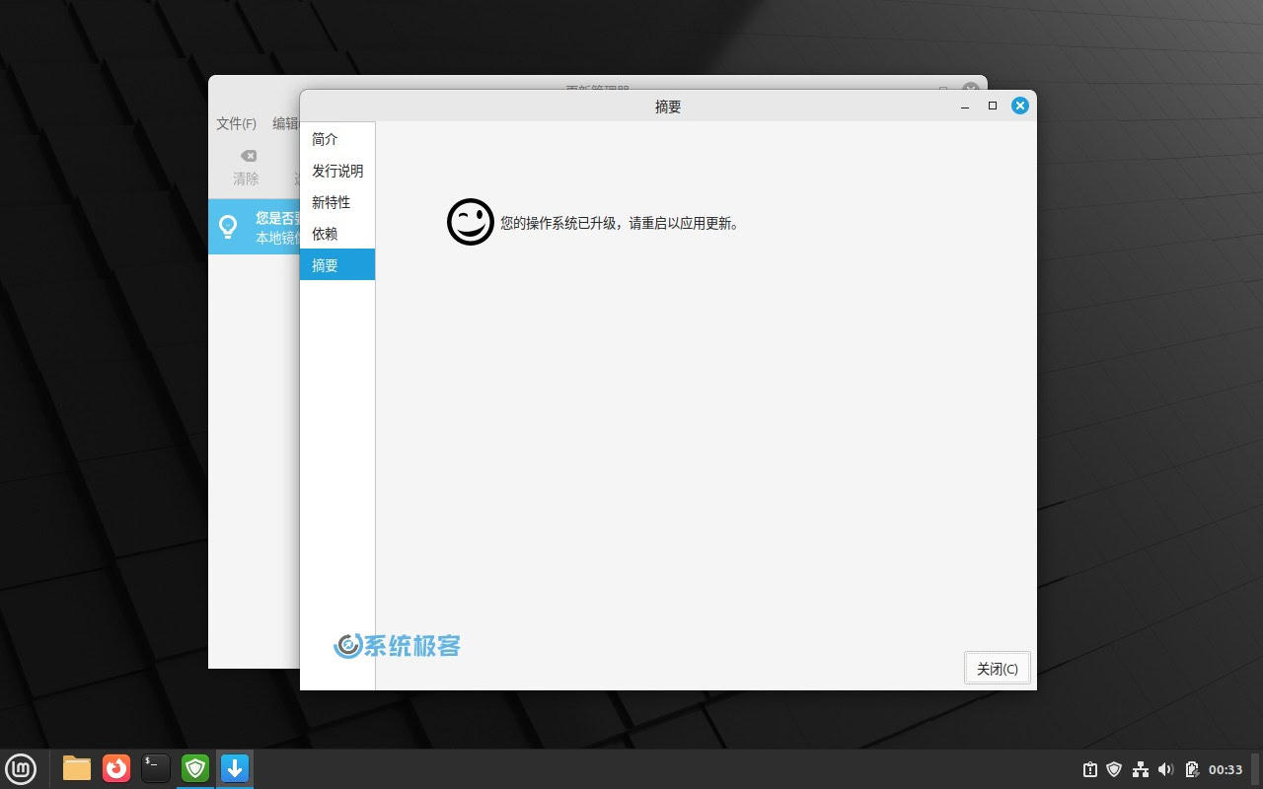Switch to the green shield Update Manager task
This screenshot has width=1263, height=789.
[x=195, y=768]
